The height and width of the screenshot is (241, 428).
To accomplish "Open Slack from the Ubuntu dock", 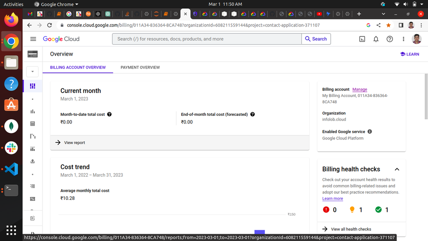I will point(11,148).
